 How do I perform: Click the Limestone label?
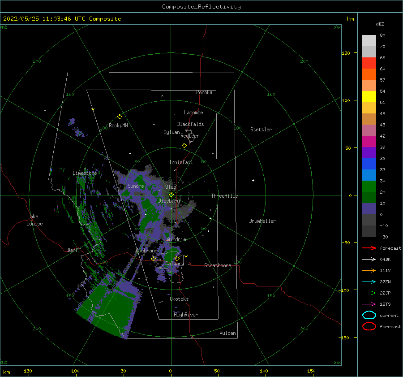tap(85, 173)
